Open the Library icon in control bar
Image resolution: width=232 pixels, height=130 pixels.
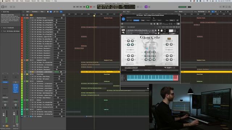(3, 7)
